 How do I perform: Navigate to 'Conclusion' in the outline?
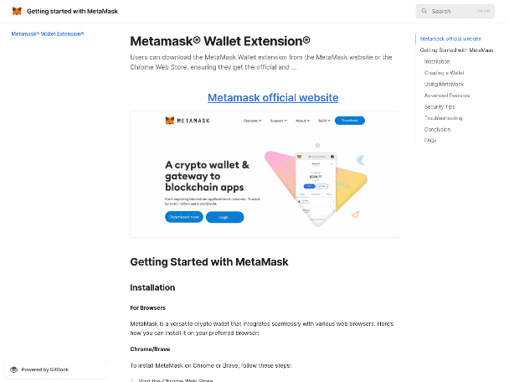tap(437, 129)
